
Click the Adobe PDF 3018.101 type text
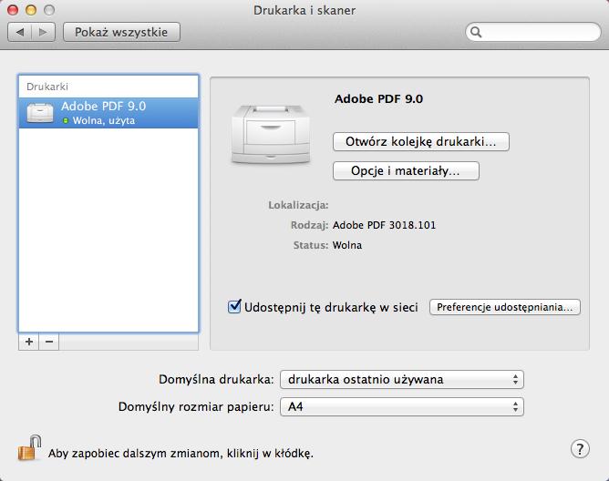384,225
